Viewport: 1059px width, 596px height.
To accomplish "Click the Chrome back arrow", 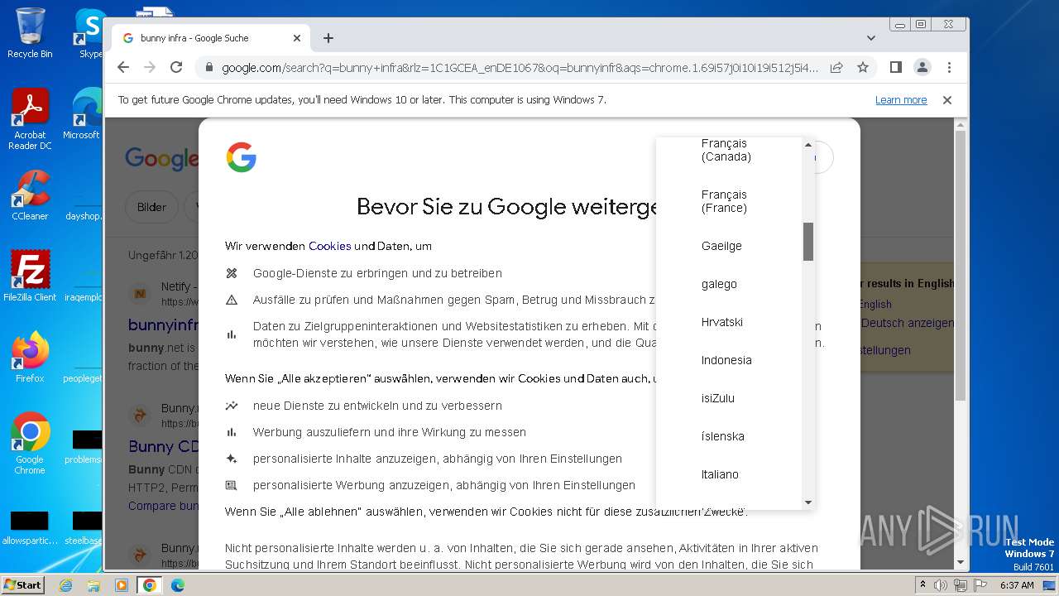I will tap(123, 67).
